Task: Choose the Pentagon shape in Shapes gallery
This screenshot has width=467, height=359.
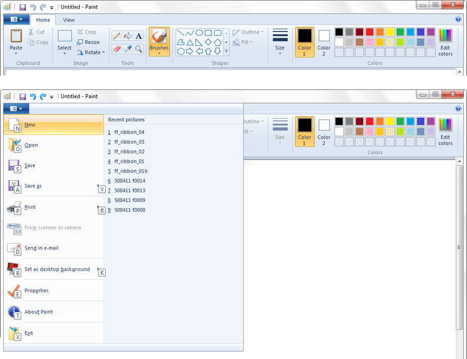Action: point(218,42)
